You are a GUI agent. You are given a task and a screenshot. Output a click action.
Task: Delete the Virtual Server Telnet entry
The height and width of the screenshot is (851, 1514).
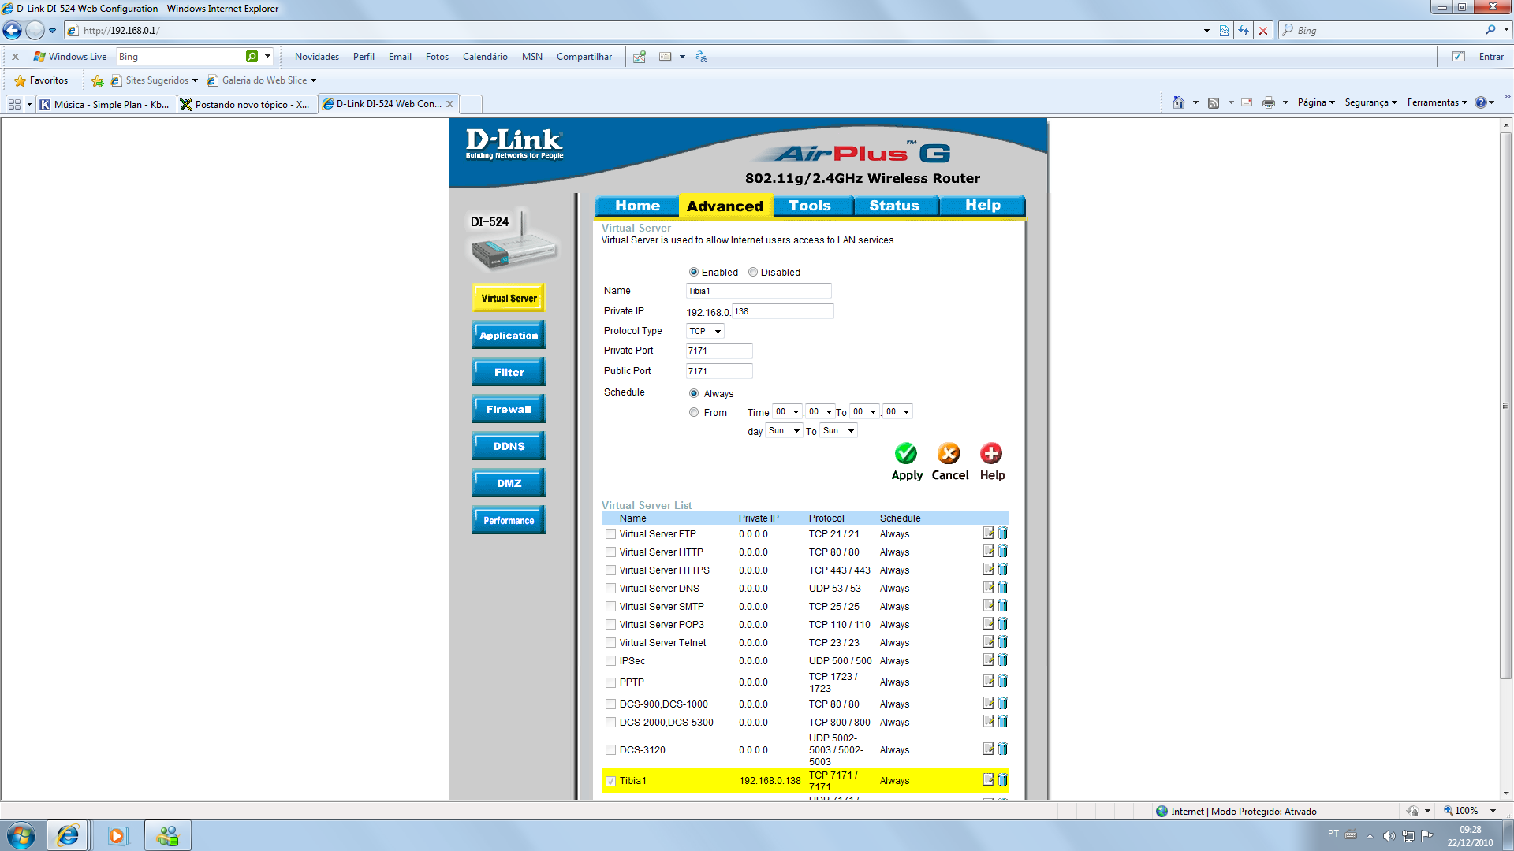[1003, 641]
